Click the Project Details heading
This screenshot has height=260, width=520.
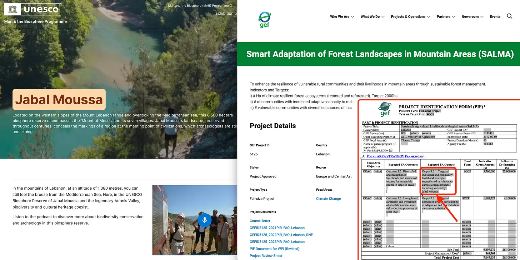point(272,126)
